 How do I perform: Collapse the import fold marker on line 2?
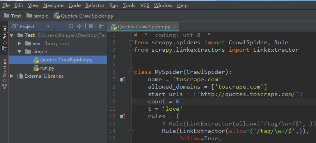pos(131,43)
